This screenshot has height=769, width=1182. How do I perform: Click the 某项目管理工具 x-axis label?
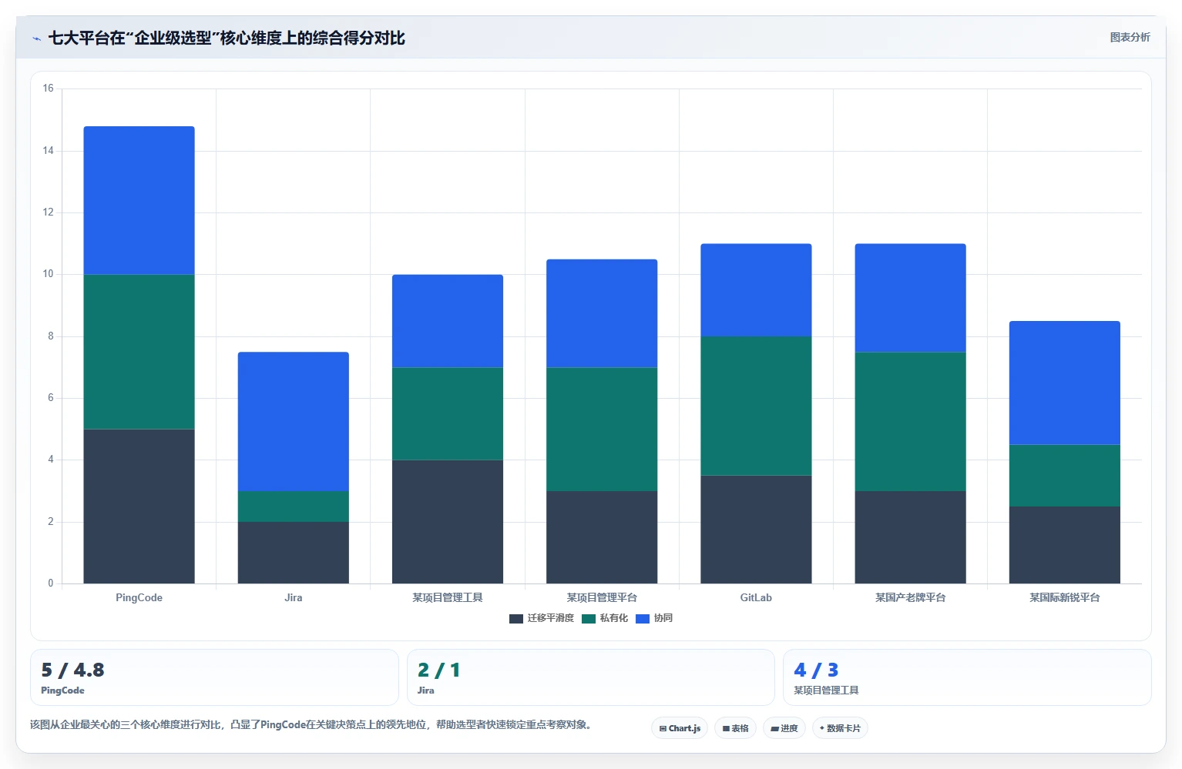pyautogui.click(x=448, y=597)
